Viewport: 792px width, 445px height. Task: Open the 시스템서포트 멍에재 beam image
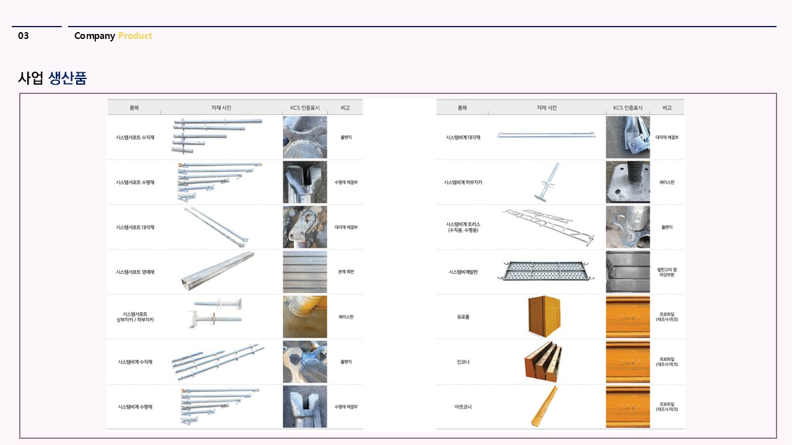[x=218, y=272]
